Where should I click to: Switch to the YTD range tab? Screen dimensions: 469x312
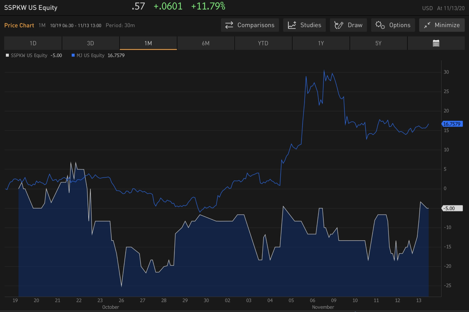tap(263, 43)
